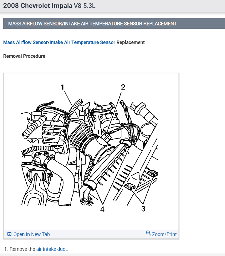This screenshot has width=225, height=256.
Task: Click the magnifier zoom icon
Action: (x=148, y=233)
